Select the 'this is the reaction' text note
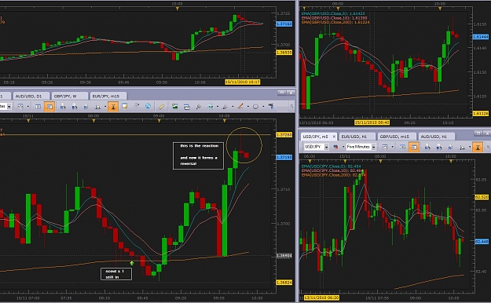This screenshot has width=491, height=303. (x=198, y=155)
